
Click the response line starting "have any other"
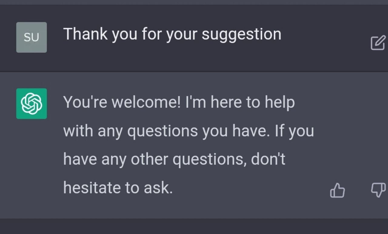point(174,159)
